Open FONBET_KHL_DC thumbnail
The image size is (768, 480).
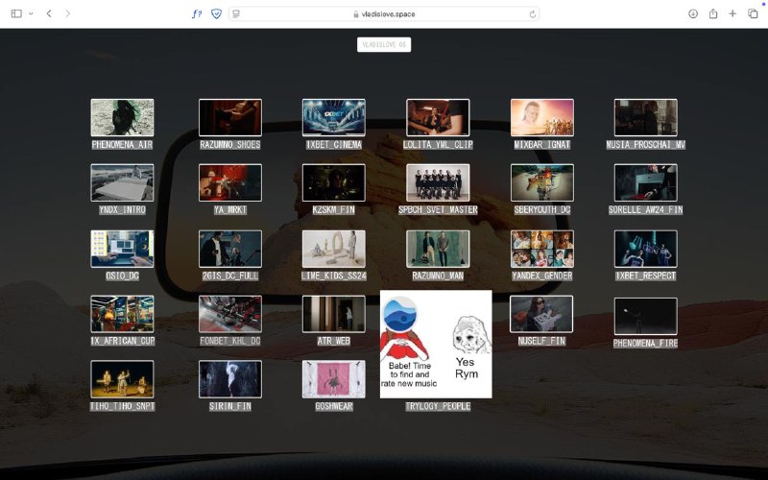pos(230,314)
